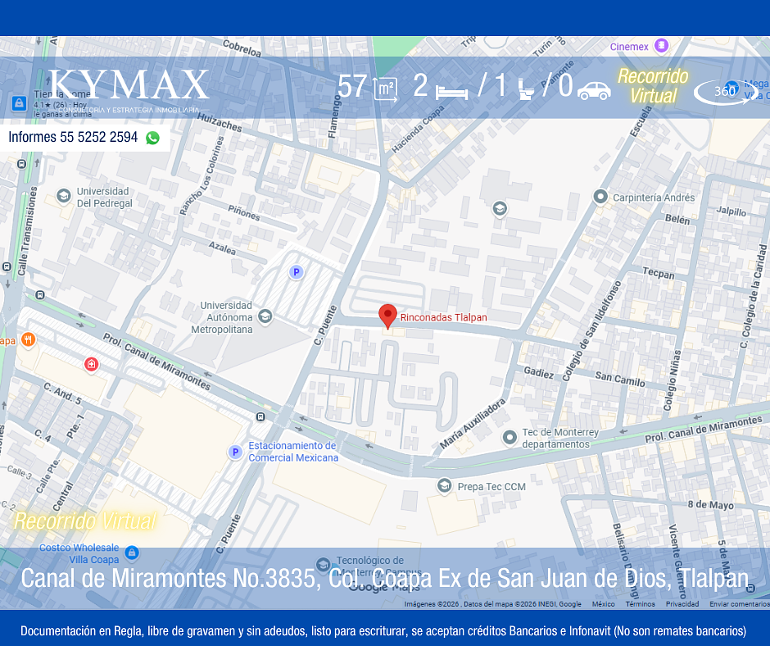770x646 pixels.
Task: Click the lower-left Recorrido Virtual text
Action: [x=85, y=521]
